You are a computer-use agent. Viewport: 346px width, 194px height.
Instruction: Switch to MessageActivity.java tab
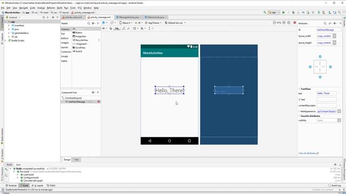click(x=129, y=17)
